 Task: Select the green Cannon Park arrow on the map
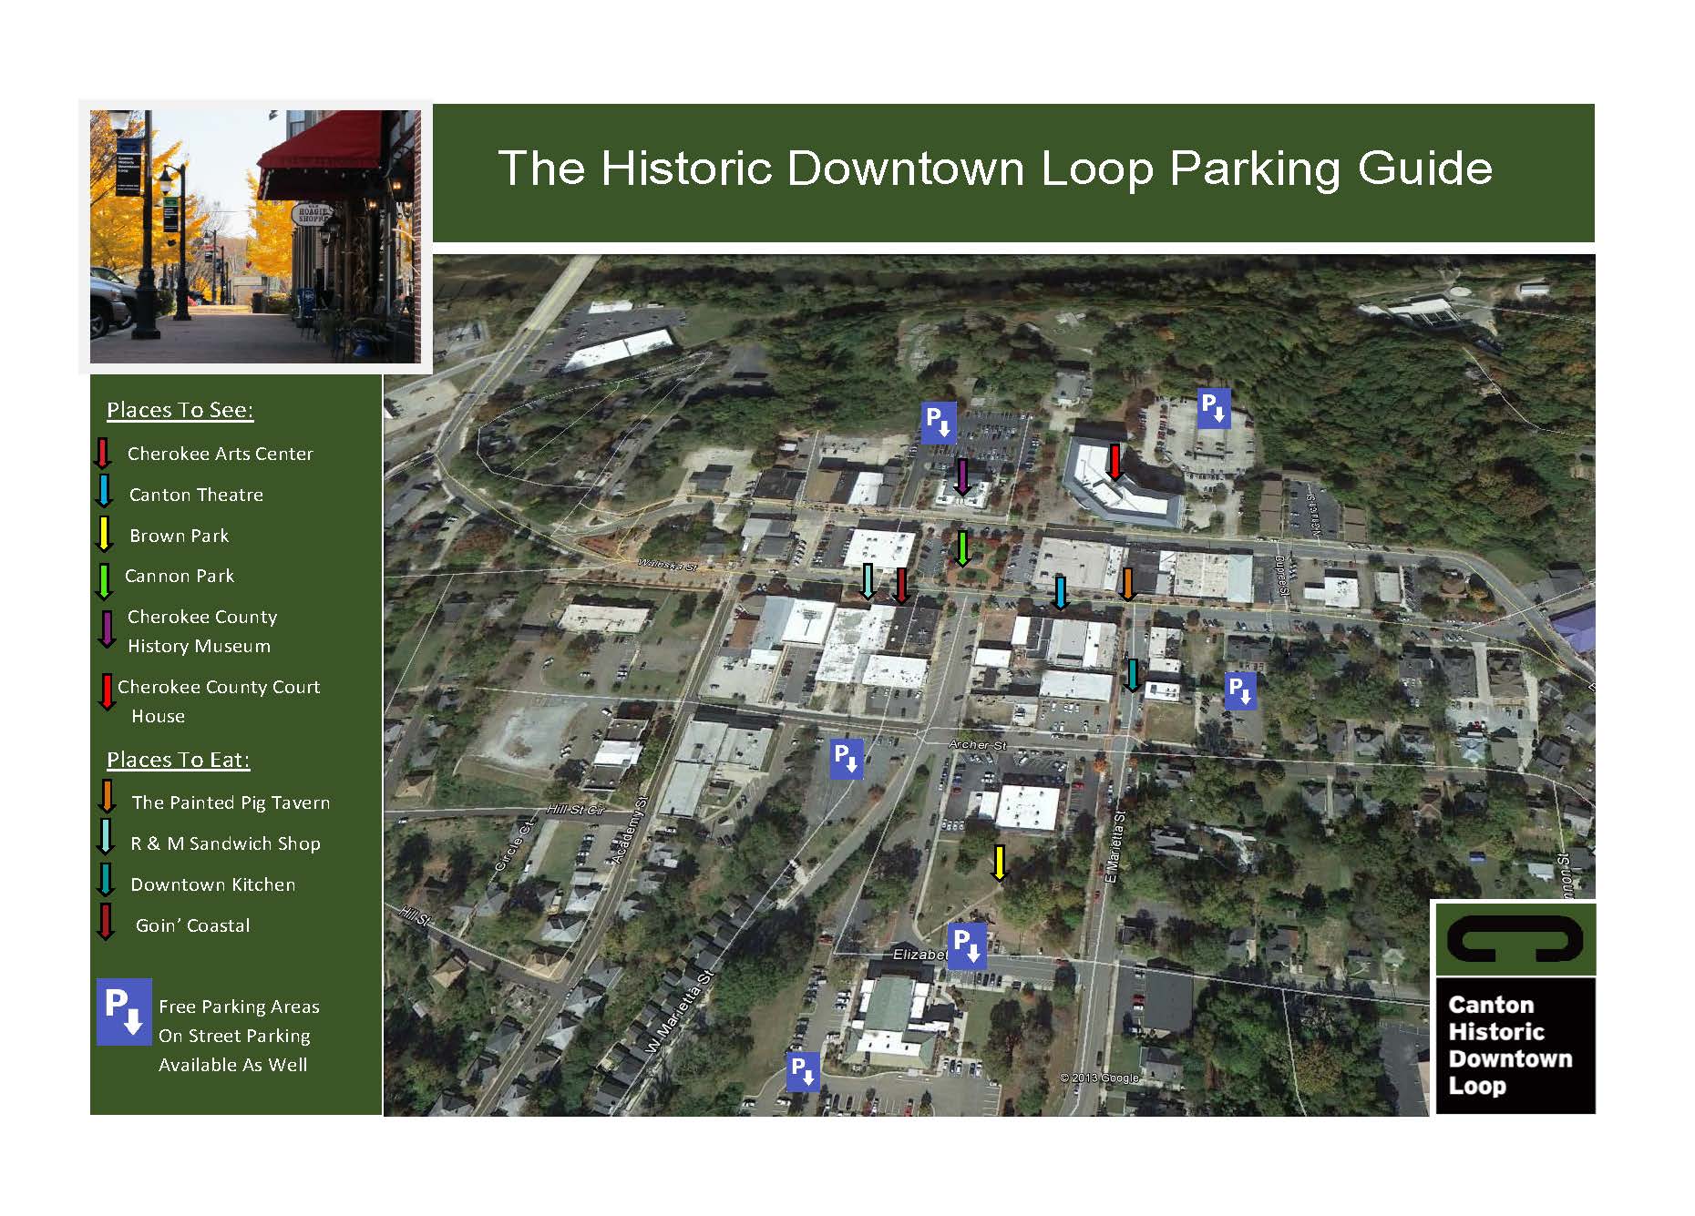[961, 548]
